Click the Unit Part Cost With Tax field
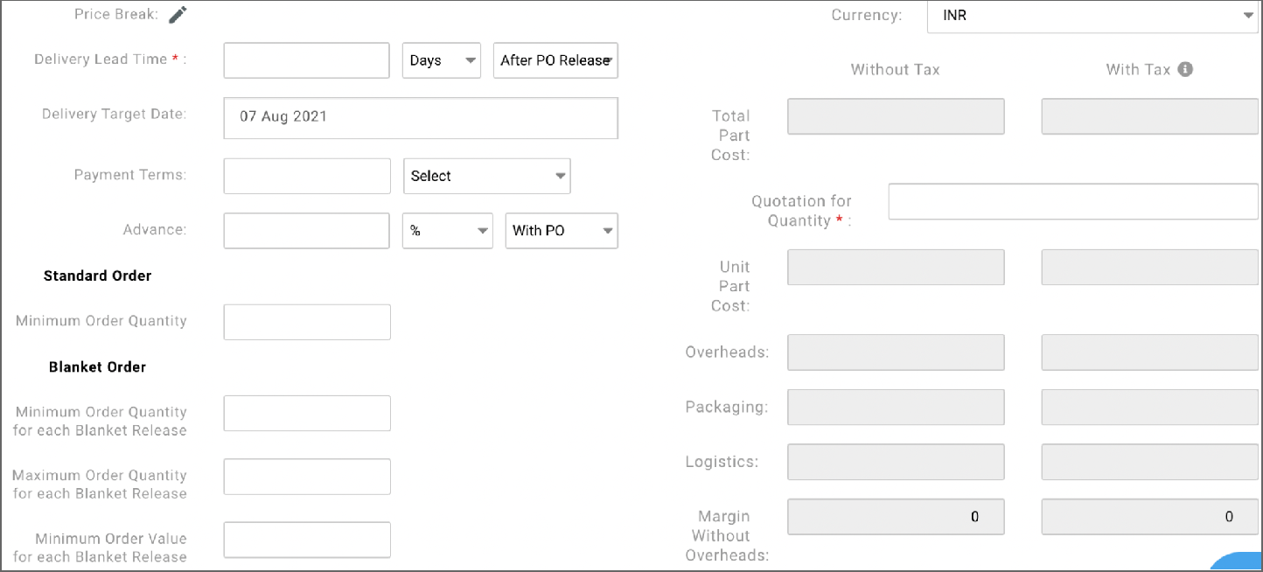 (1149, 268)
